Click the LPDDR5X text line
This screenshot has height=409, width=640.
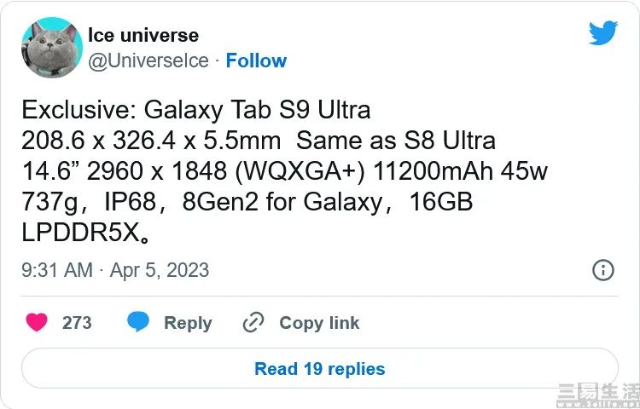tap(82, 233)
